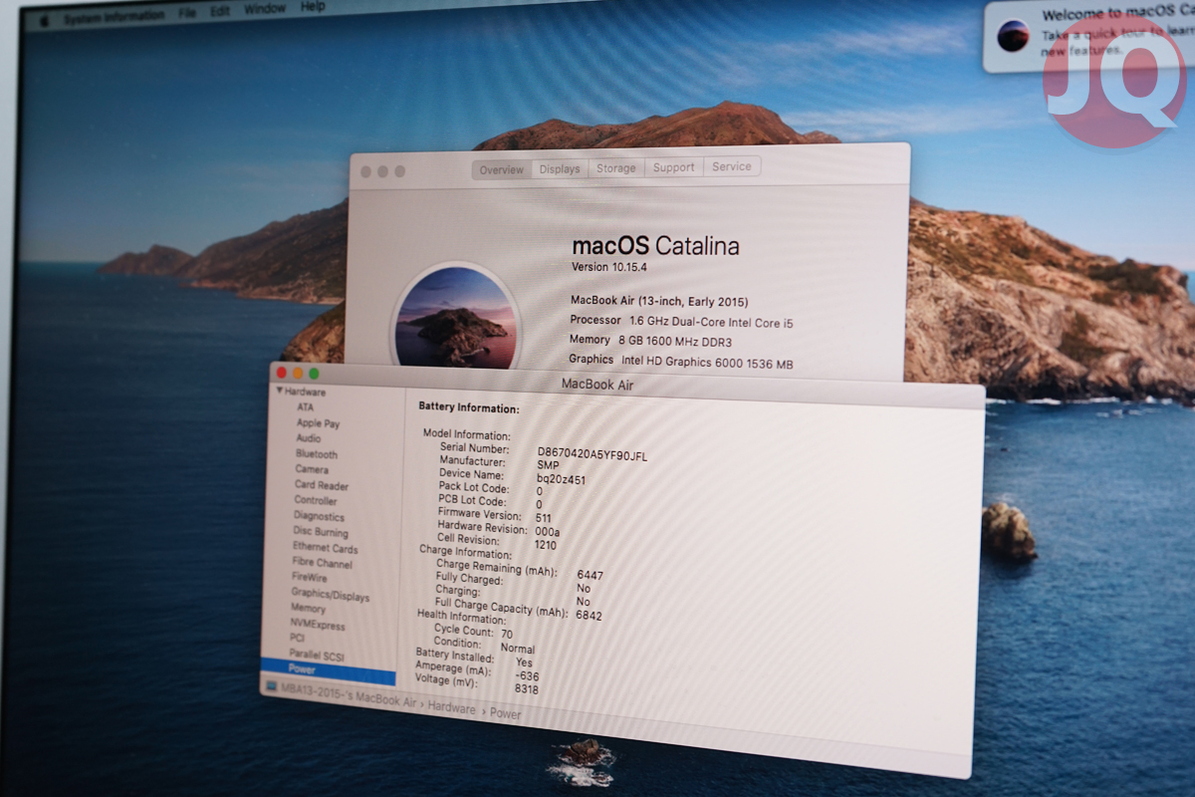Click the Full Charge Capacity value 6842
Viewport: 1195px width, 797px height.
(x=589, y=616)
